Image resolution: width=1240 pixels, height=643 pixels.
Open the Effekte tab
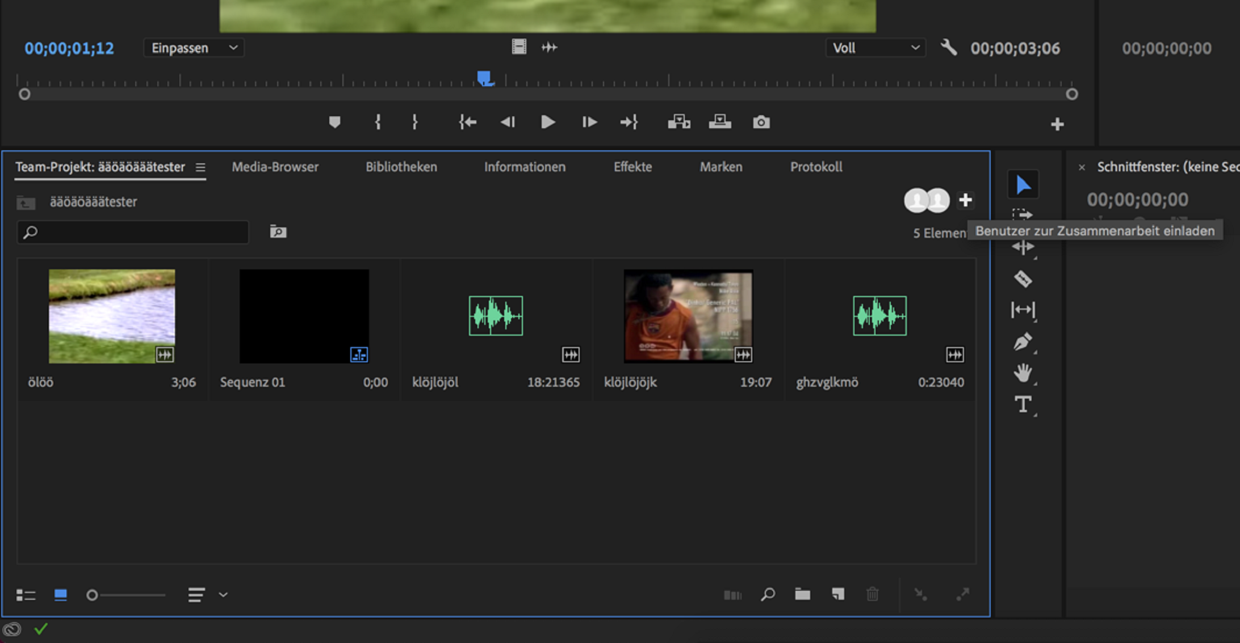[x=632, y=167]
